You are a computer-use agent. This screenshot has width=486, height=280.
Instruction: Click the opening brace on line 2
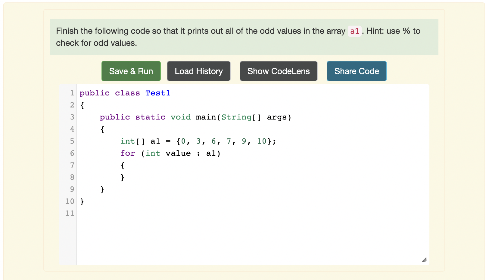[82, 105]
